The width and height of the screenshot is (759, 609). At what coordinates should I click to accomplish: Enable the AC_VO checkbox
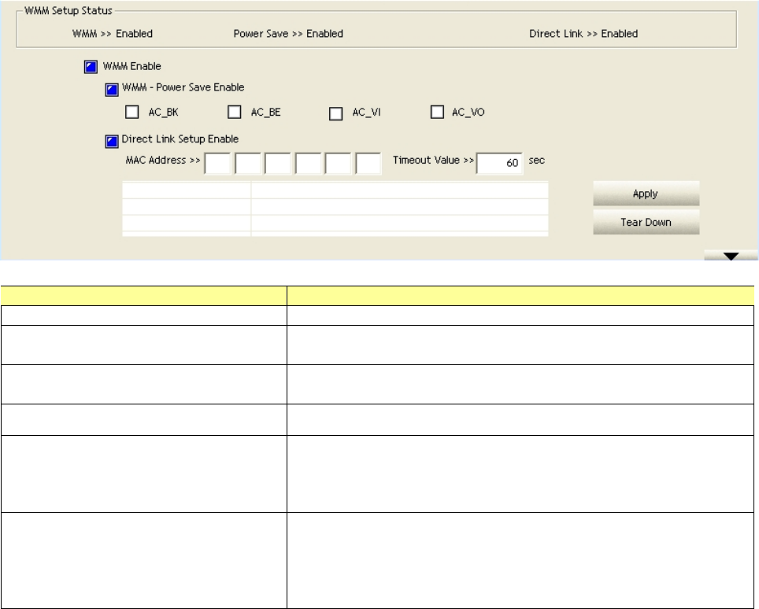pyautogui.click(x=437, y=112)
